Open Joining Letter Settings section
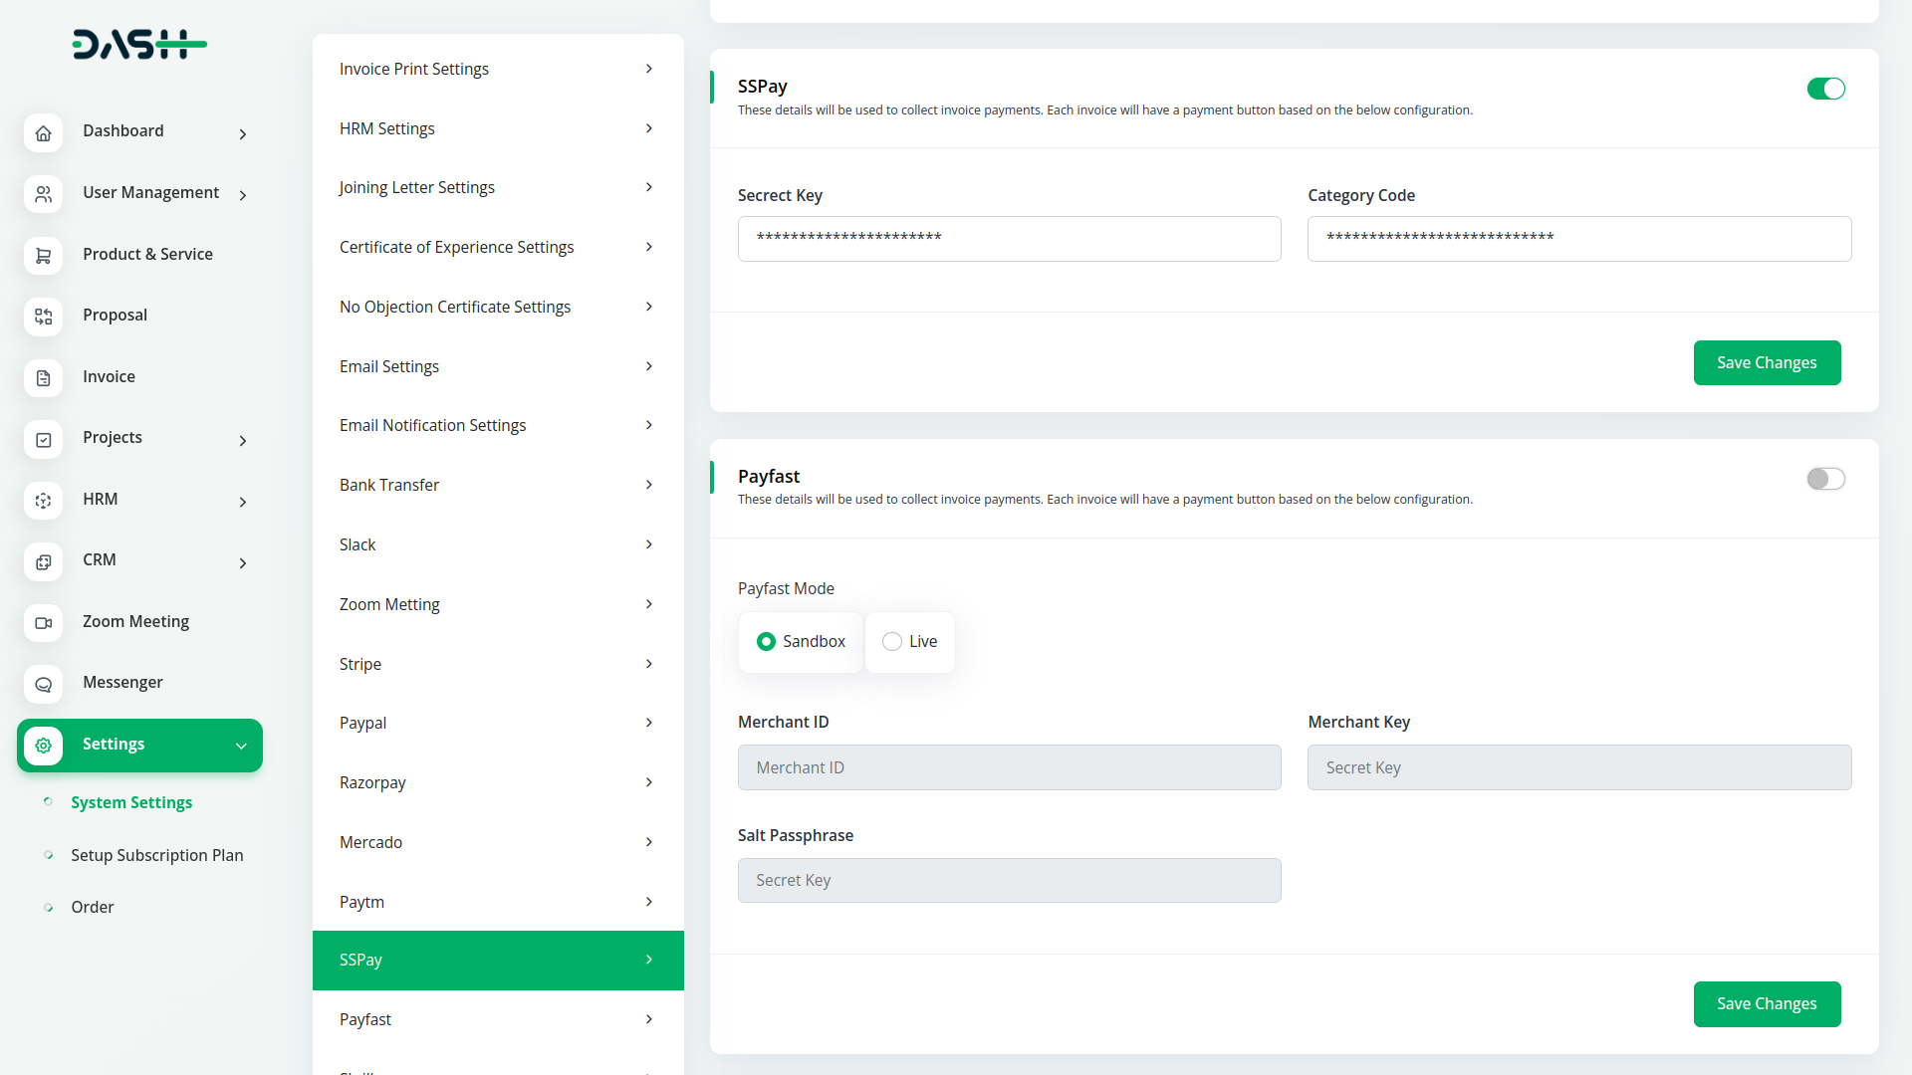1912x1075 pixels. tap(498, 187)
